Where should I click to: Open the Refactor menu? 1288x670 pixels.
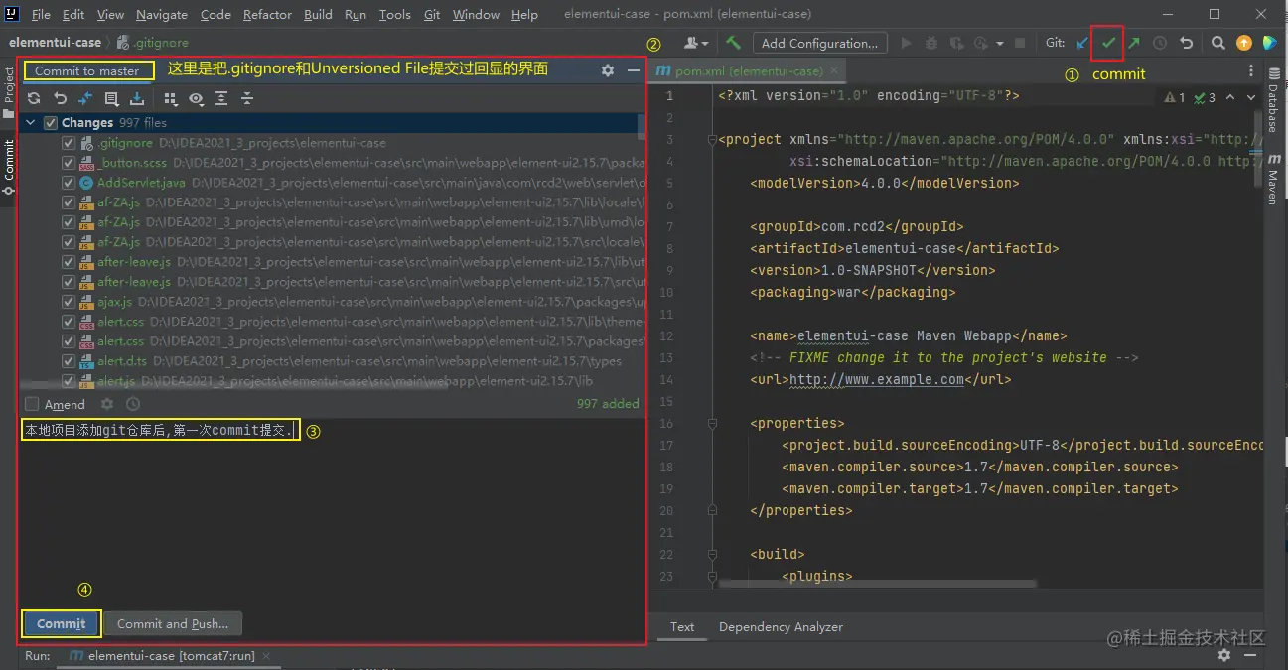click(x=267, y=14)
